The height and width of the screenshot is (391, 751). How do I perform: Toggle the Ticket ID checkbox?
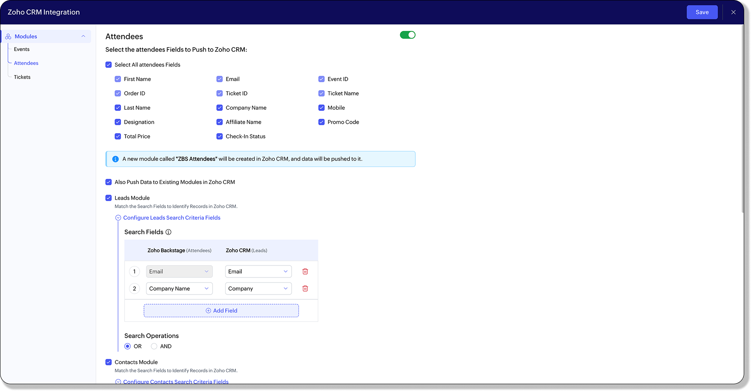tap(220, 93)
